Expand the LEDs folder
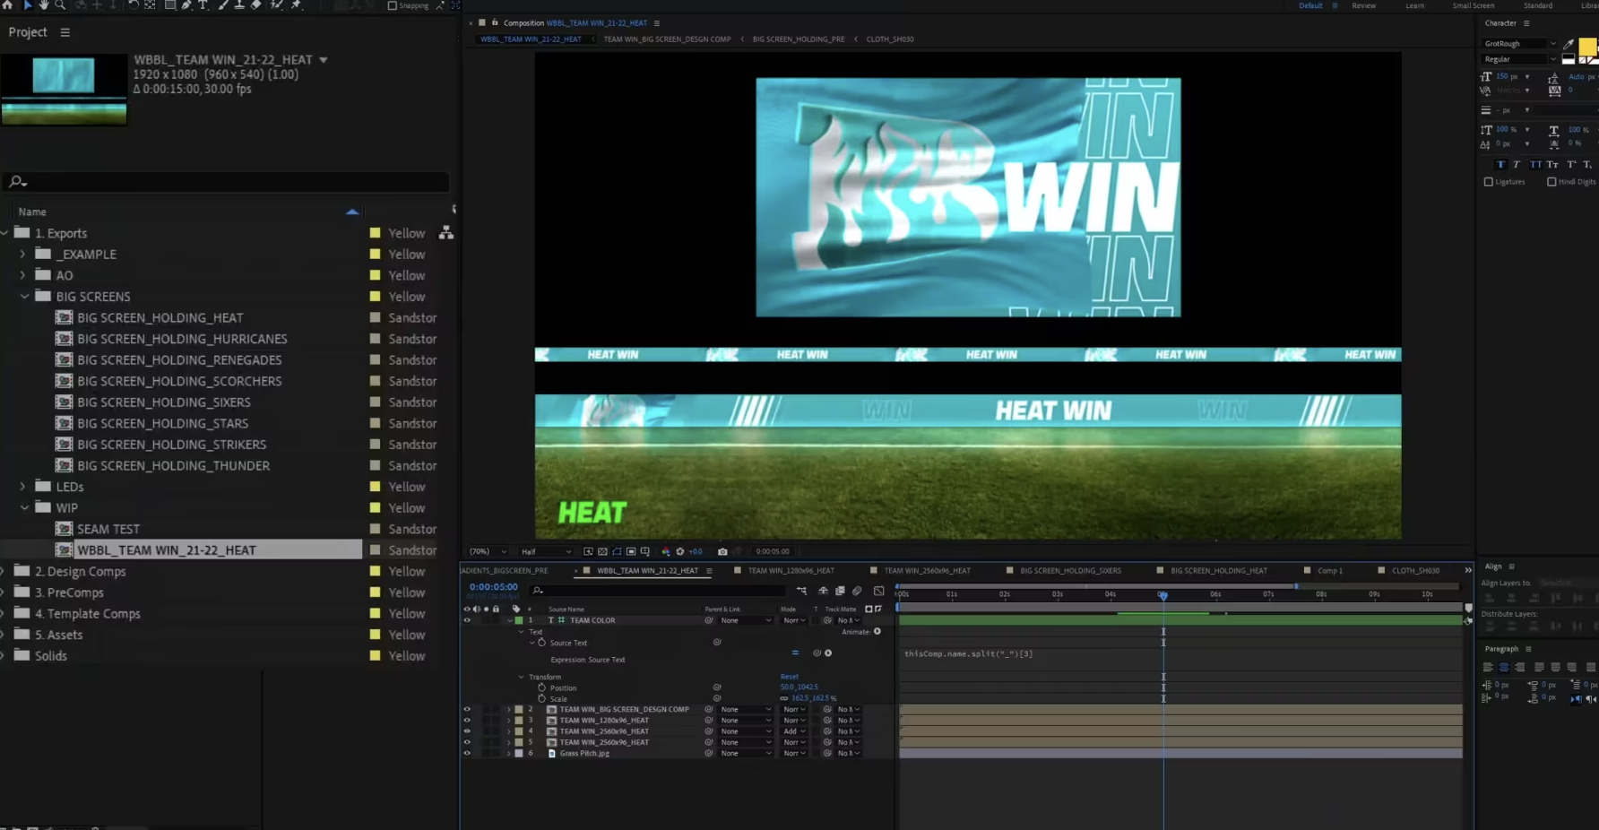The height and width of the screenshot is (830, 1599). [23, 487]
